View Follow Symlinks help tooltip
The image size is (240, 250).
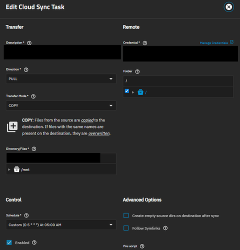(165, 228)
